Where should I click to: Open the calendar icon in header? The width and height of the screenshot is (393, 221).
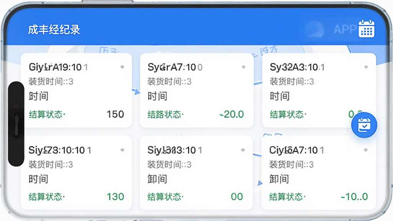tap(367, 29)
